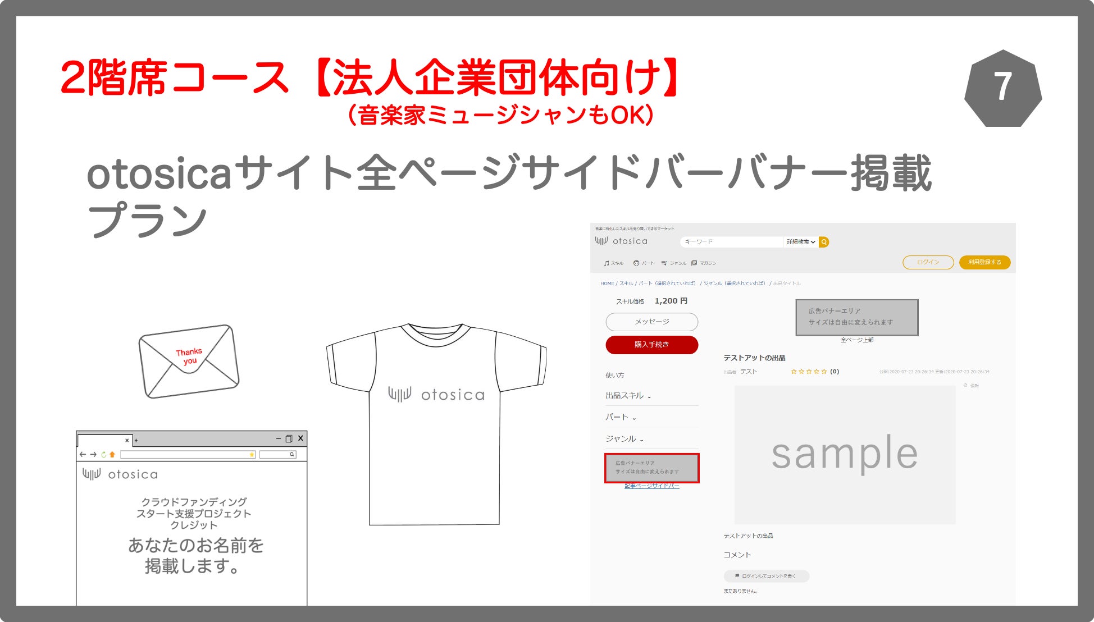Viewport: 1094px width, 622px height.
Task: Expand the パート sidebar section
Action: tap(620, 417)
